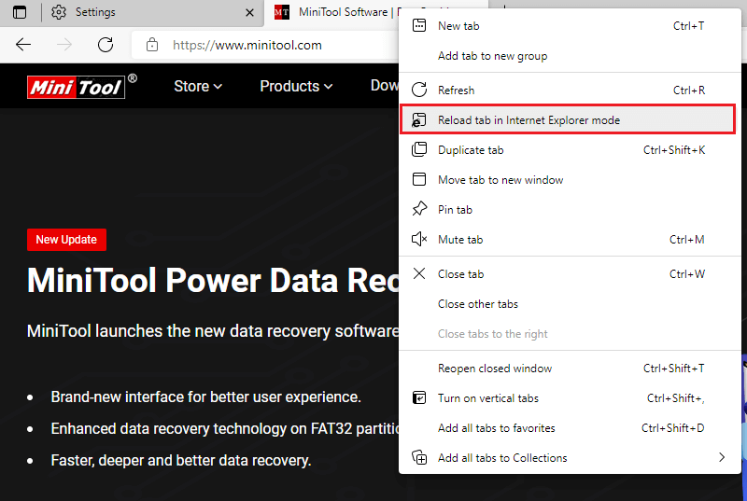
Task: Click the New Update red badge
Action: 66,240
